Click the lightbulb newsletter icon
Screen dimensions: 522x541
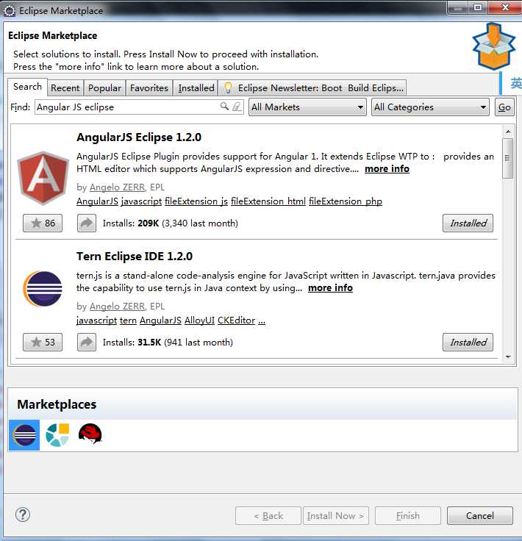pyautogui.click(x=228, y=87)
